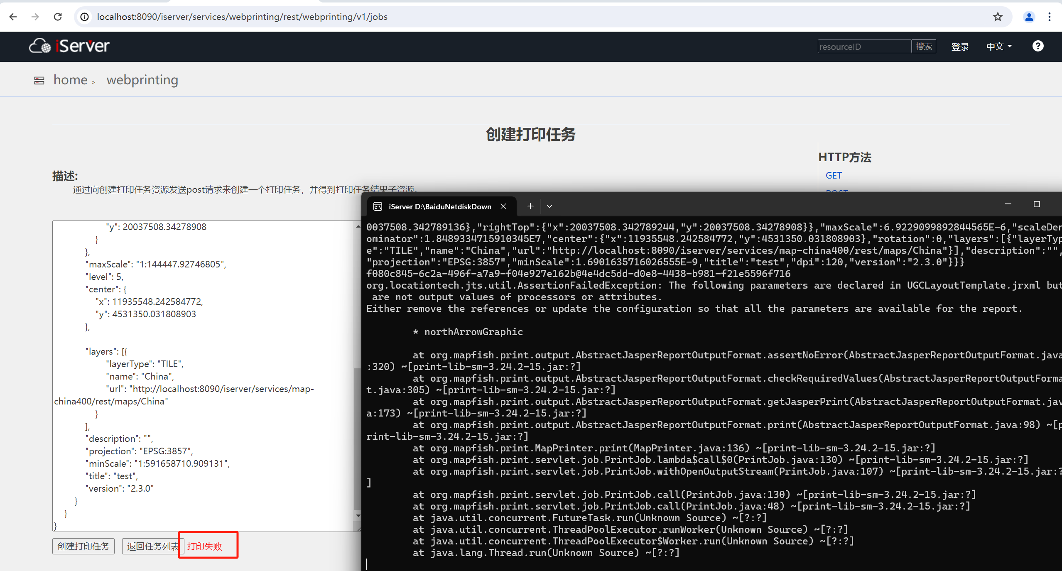Select the iServer terminal tab
The image size is (1062, 571).
(439, 206)
